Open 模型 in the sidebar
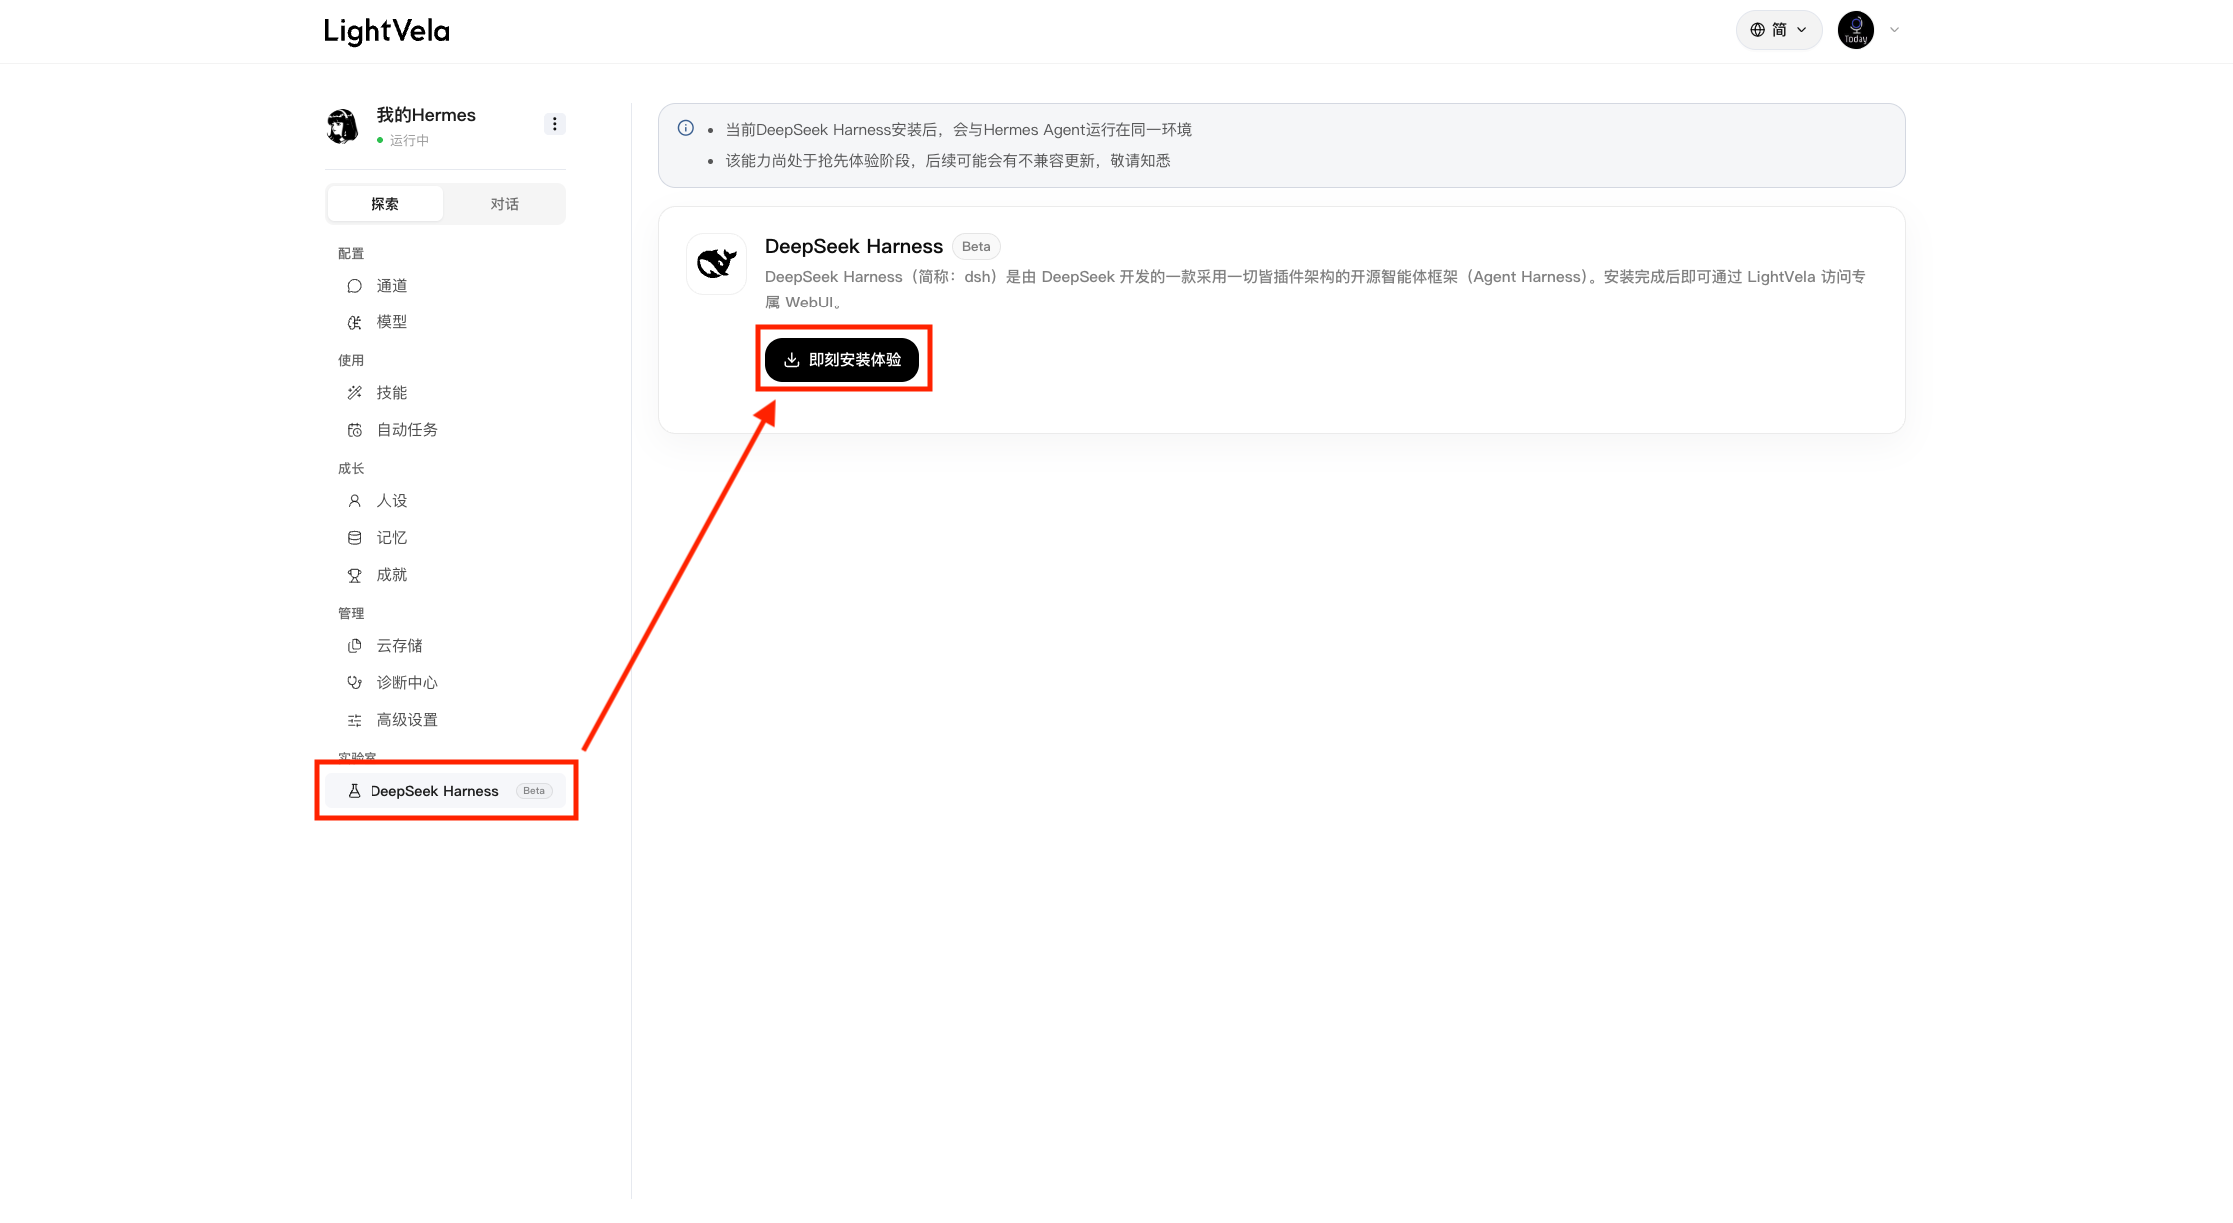Screen dimensions: 2233x1223 tap(445, 322)
